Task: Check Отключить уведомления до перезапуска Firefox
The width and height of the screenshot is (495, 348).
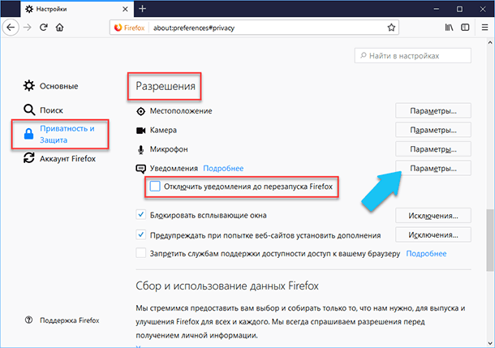Action: pos(155,187)
